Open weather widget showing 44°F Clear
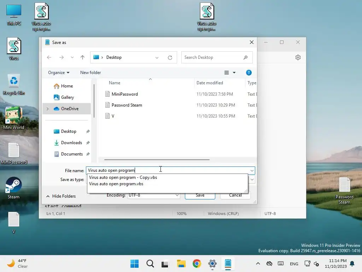The height and width of the screenshot is (272, 362). coord(17,263)
